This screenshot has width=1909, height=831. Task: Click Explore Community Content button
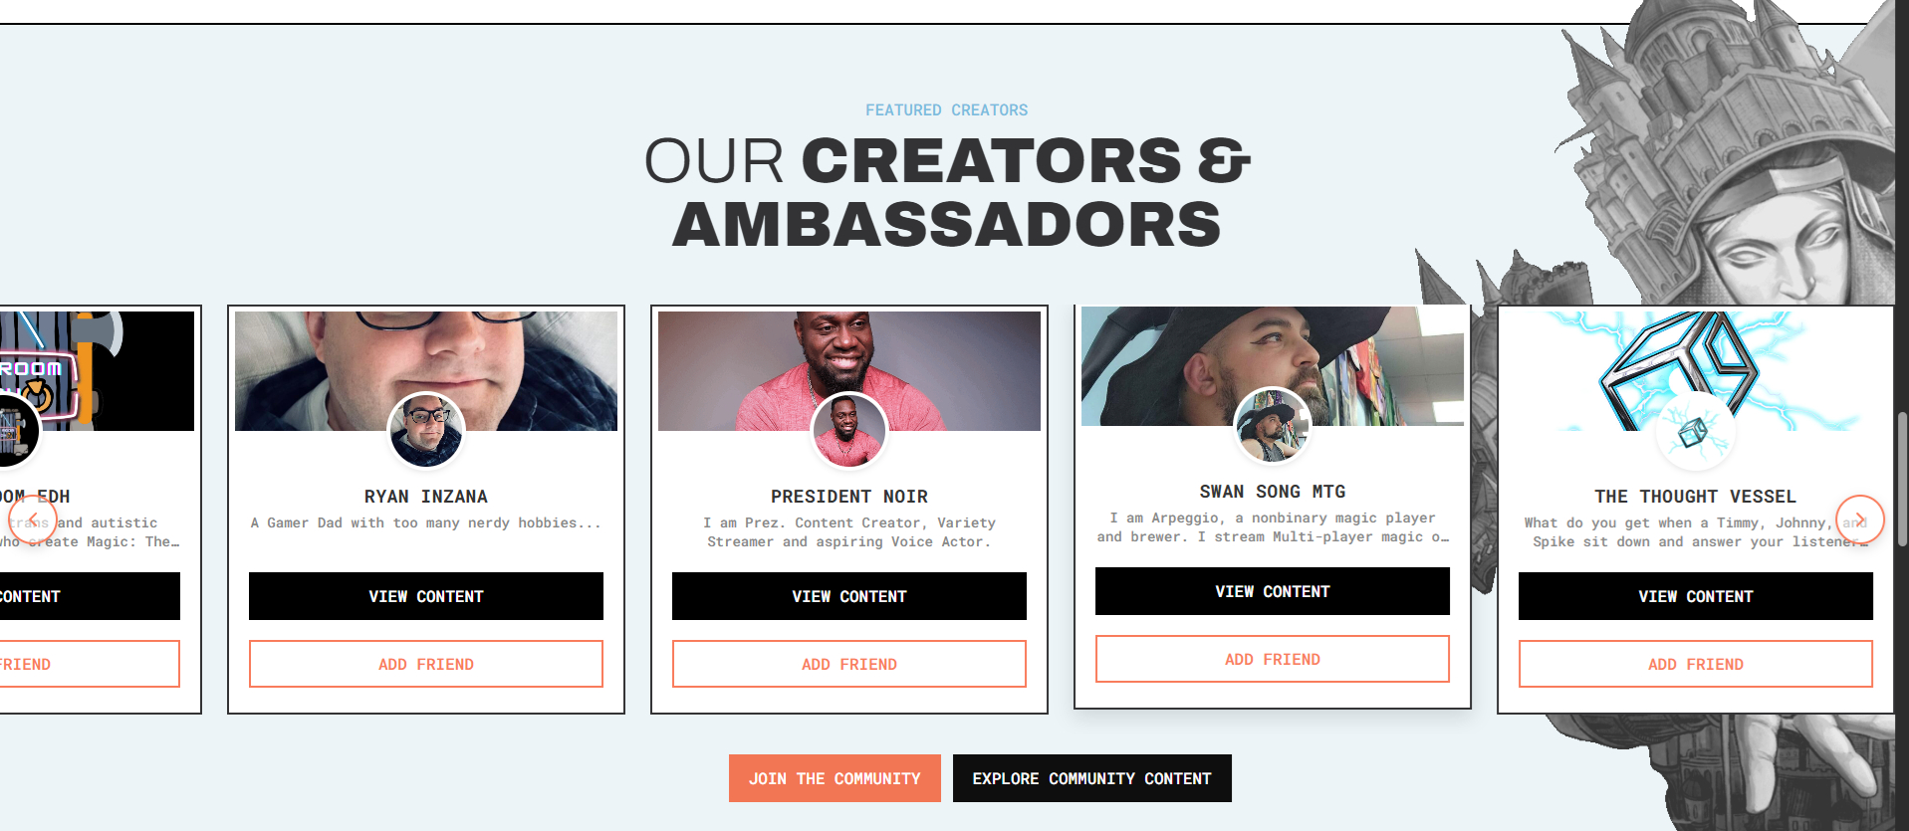point(1092,778)
